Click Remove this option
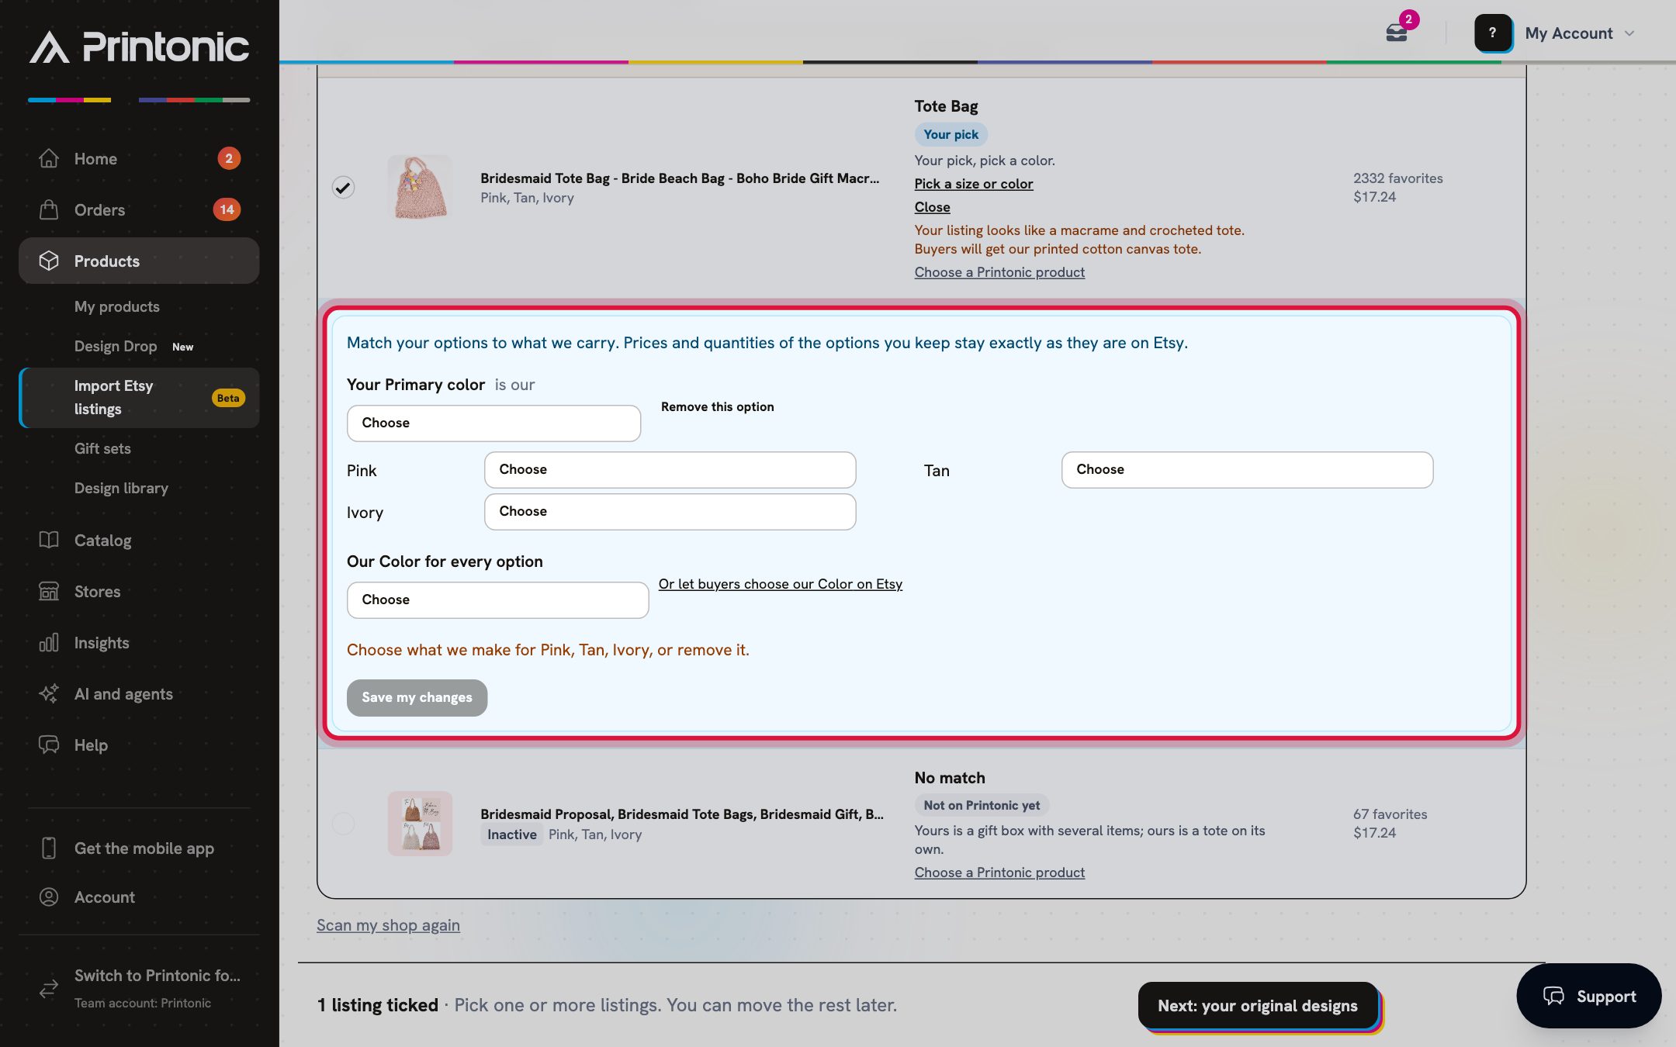Screen dimensions: 1676x1047 pos(717,406)
